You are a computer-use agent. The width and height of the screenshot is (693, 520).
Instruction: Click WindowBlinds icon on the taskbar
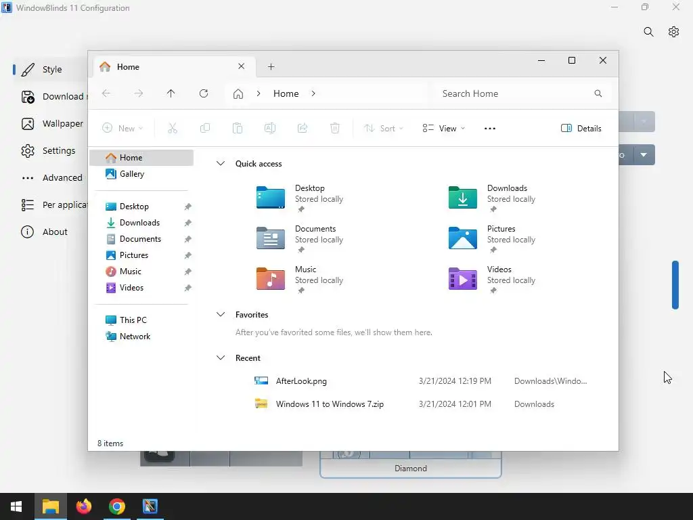(150, 506)
